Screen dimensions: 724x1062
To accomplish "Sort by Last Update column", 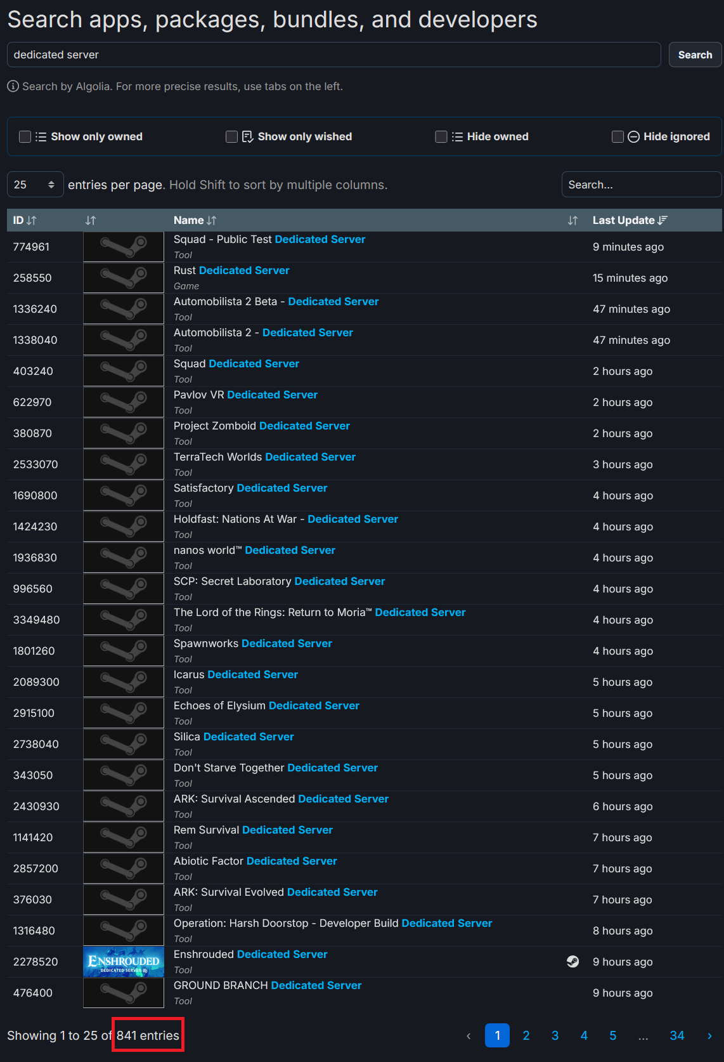I will pos(630,220).
